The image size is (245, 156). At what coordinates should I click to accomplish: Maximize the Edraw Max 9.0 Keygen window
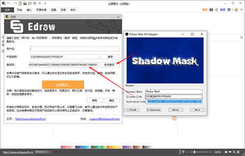[x=192, y=34]
